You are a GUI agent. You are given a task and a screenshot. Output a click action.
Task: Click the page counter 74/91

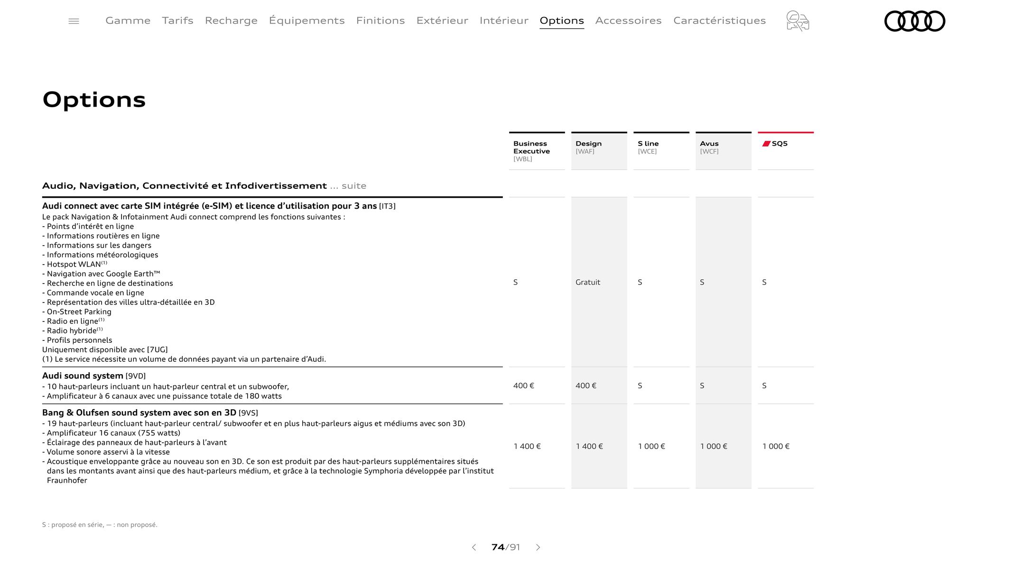coord(506,547)
